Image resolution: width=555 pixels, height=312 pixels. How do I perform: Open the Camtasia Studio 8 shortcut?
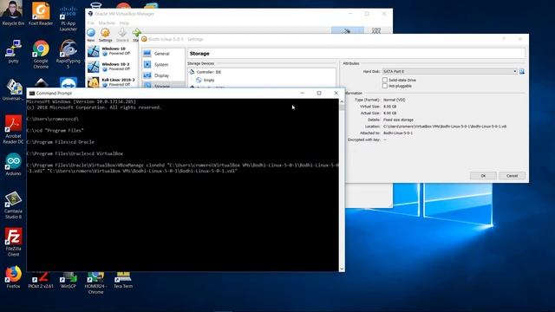click(x=13, y=205)
